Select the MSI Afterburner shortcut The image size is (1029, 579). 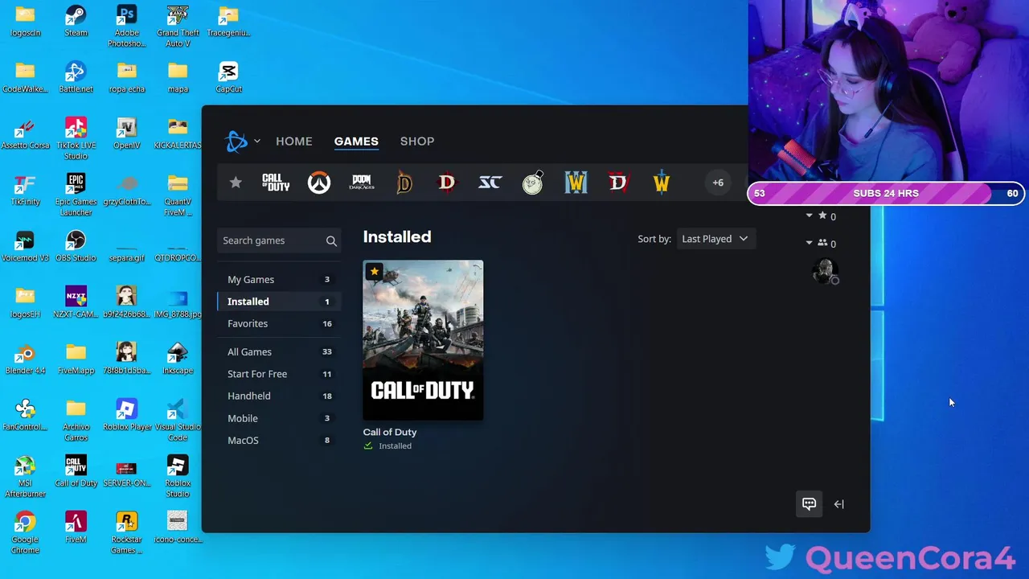tap(25, 477)
